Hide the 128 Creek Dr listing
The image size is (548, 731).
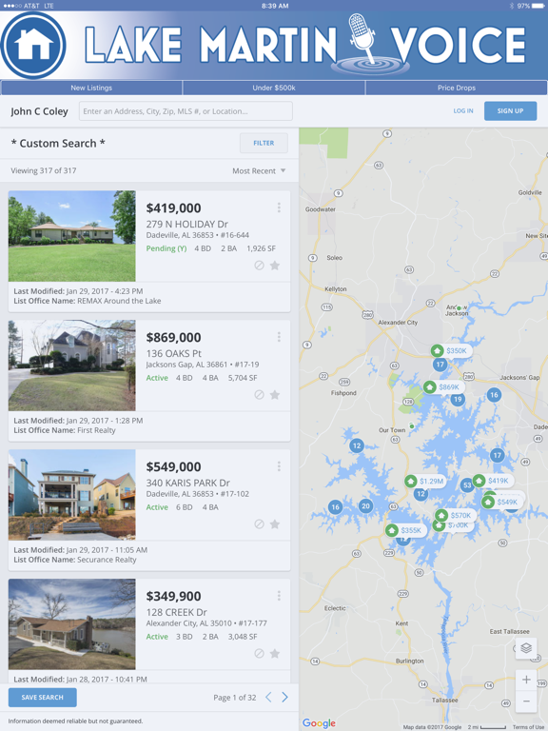coord(259,654)
